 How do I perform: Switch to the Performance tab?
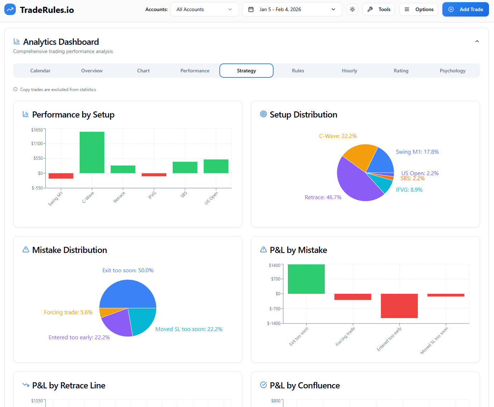pyautogui.click(x=195, y=71)
